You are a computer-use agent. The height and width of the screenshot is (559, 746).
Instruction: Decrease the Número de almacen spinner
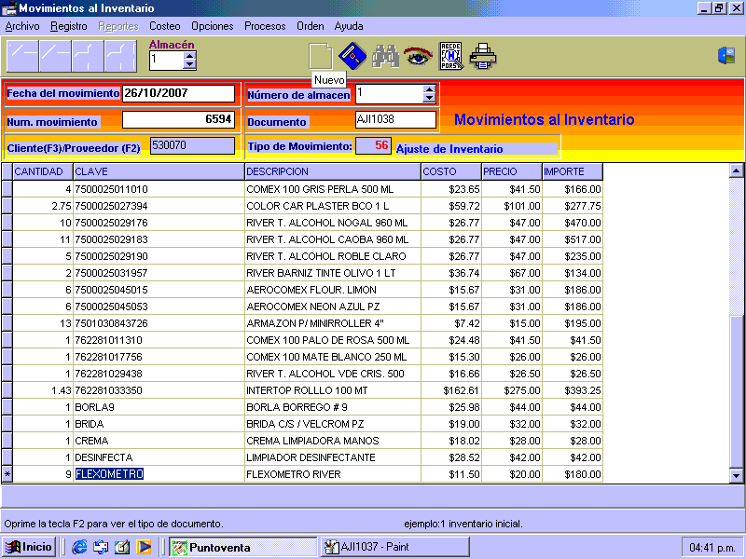429,98
